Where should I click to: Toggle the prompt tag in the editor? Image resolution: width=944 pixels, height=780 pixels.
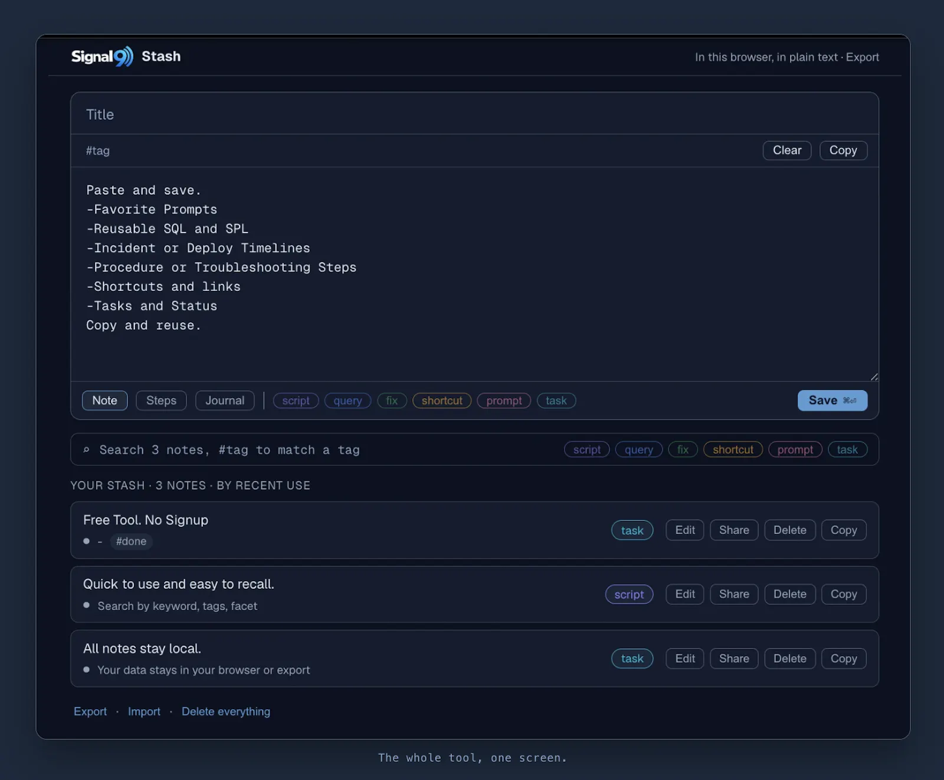click(x=504, y=401)
